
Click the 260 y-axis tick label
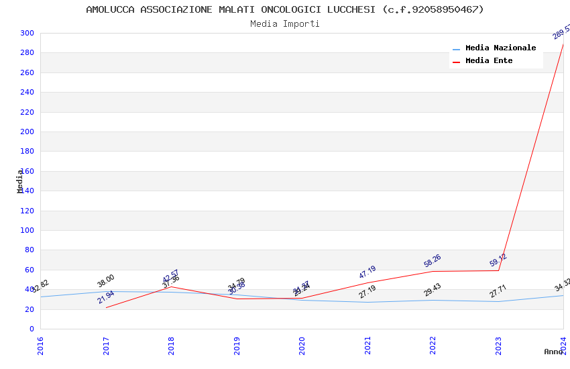coord(27,72)
